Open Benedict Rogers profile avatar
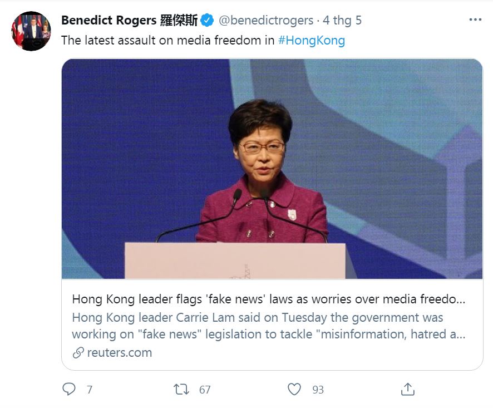 (31, 31)
